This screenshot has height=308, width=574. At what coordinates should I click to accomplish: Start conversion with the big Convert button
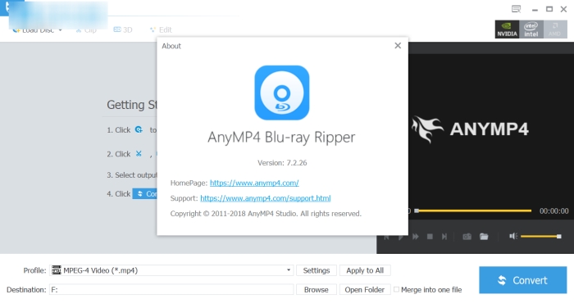[523, 280]
